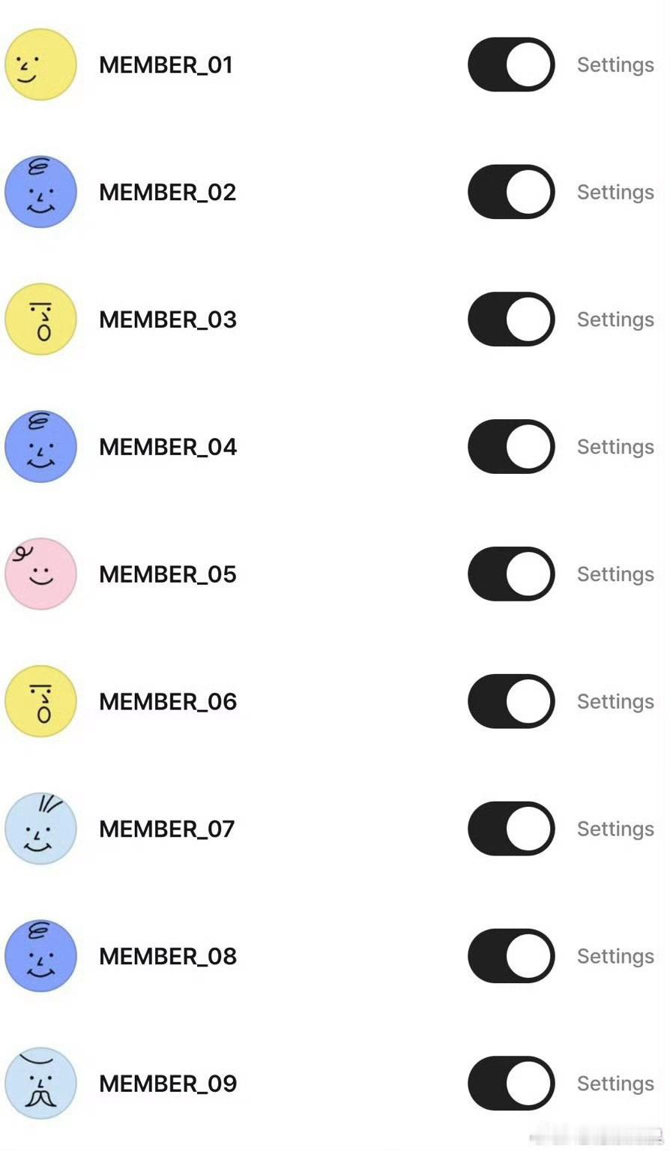Click MEMBER_04 blue curly-hair avatar
This screenshot has width=670, height=1151.
(x=41, y=447)
